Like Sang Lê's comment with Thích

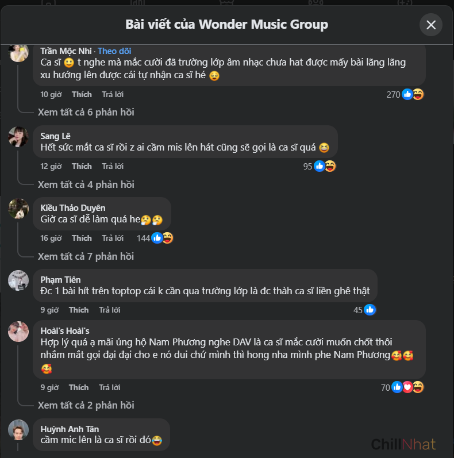82,166
